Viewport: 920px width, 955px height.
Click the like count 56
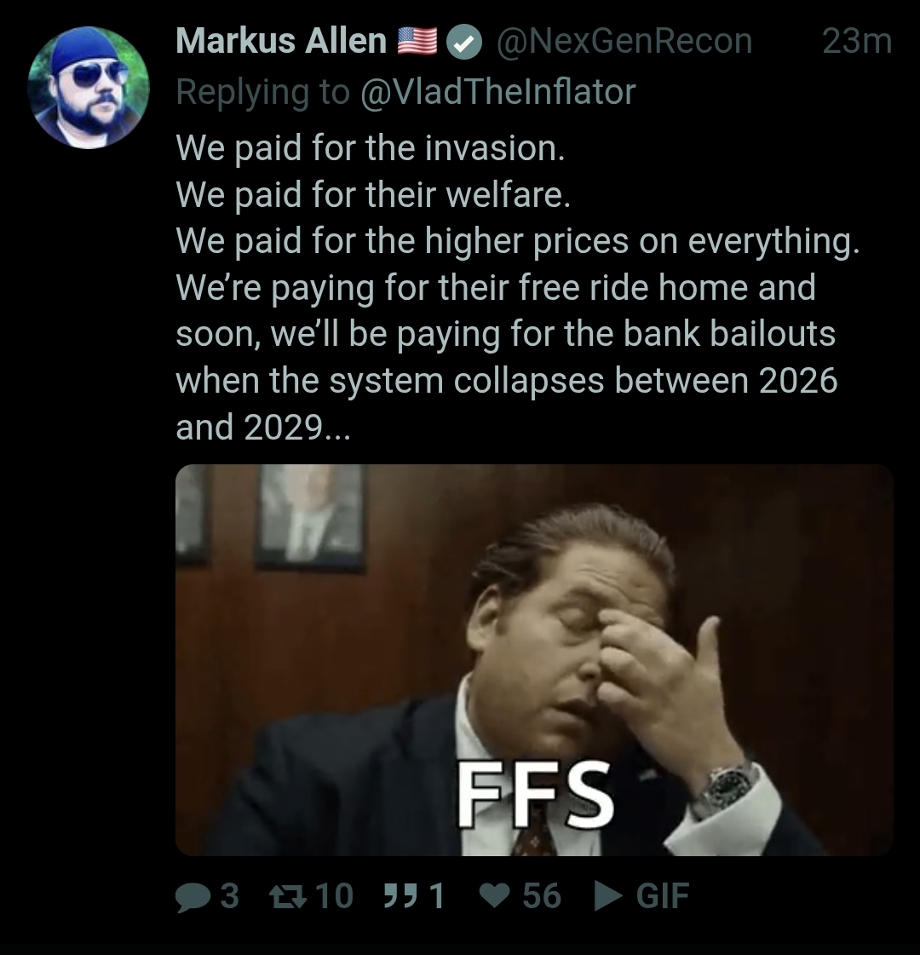[542, 896]
